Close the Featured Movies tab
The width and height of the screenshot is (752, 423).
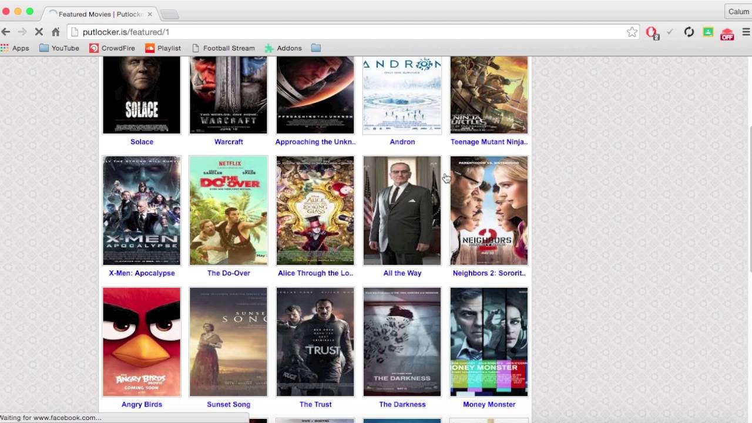pos(149,14)
